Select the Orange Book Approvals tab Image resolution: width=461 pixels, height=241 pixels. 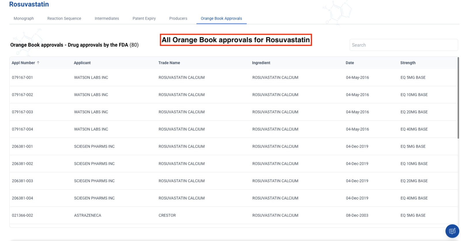(x=221, y=18)
